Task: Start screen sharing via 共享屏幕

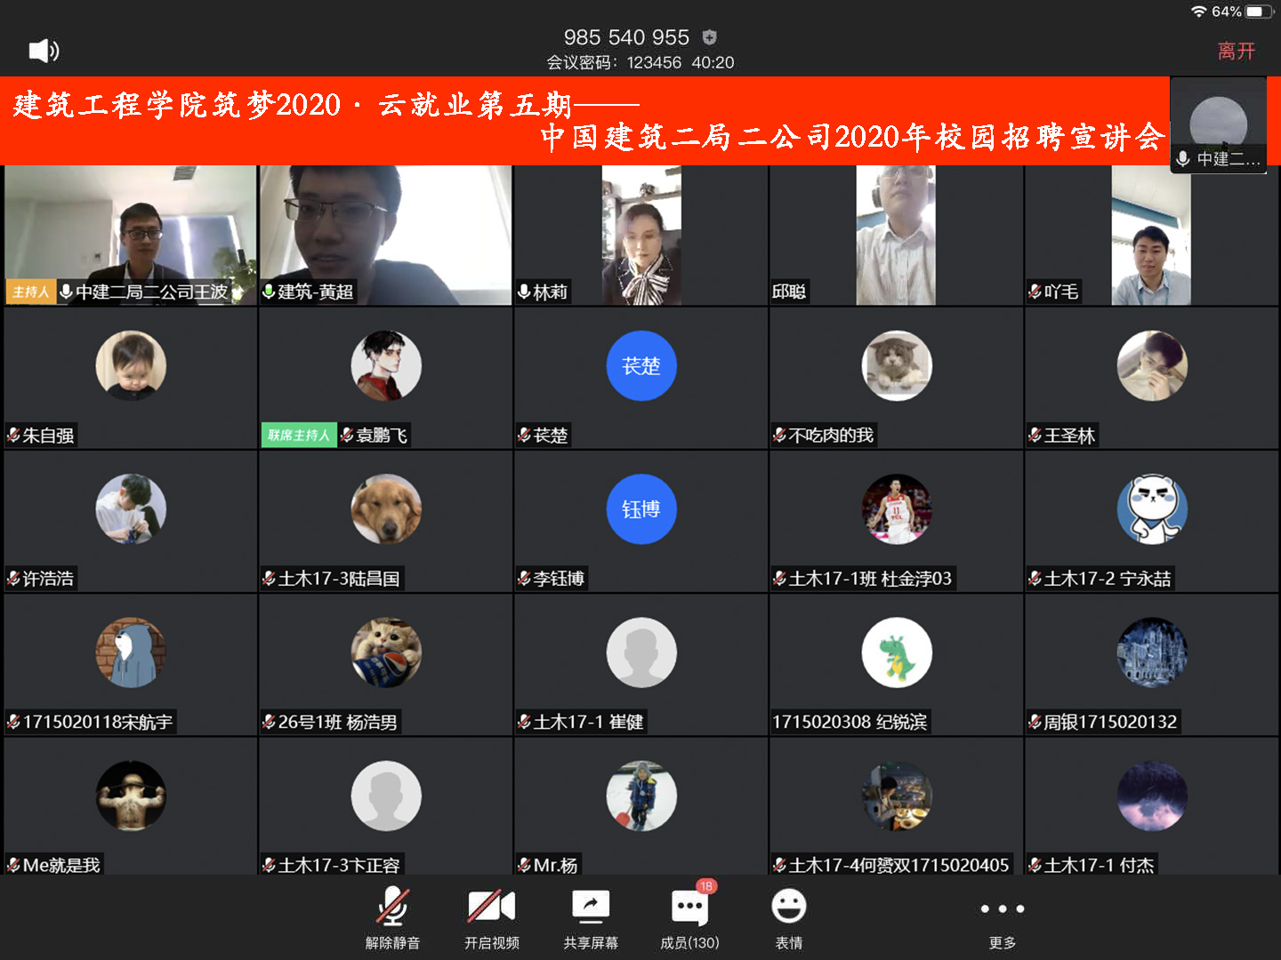Action: tap(590, 917)
